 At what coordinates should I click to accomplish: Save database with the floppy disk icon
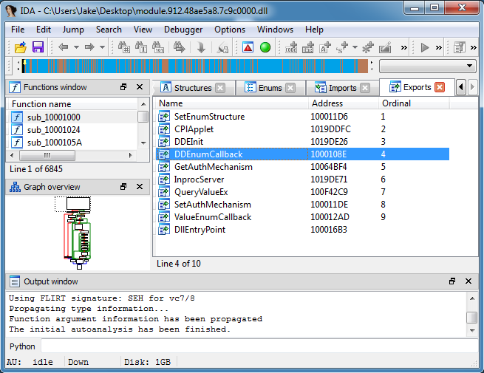tap(38, 47)
